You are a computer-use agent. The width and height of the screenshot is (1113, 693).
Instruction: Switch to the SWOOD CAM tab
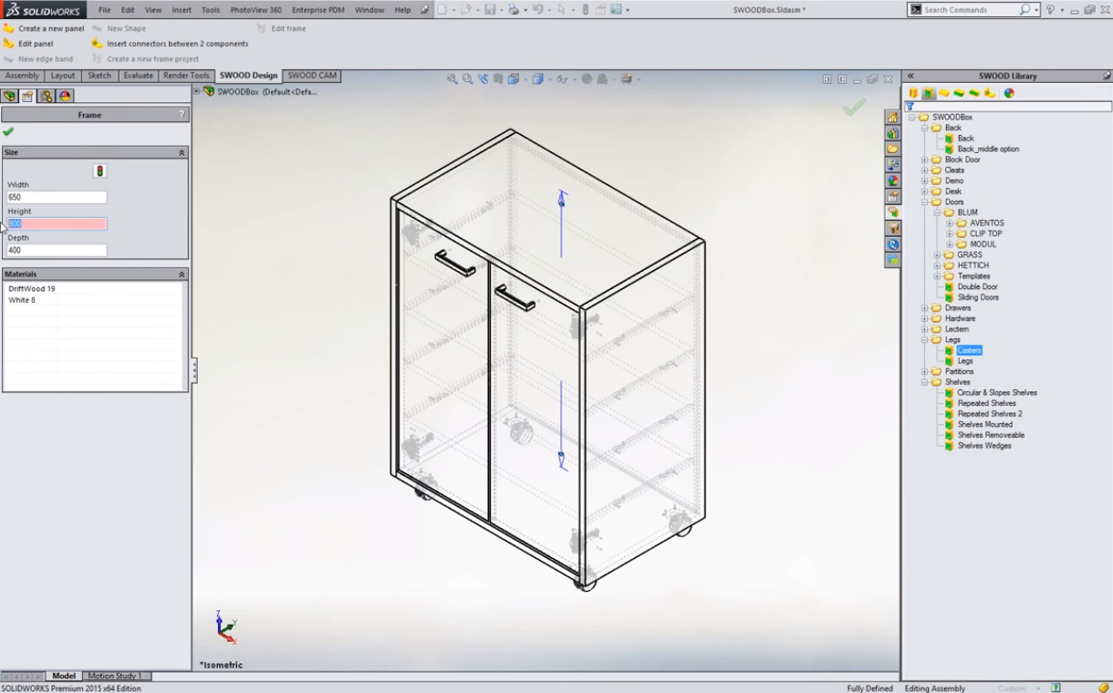point(312,76)
